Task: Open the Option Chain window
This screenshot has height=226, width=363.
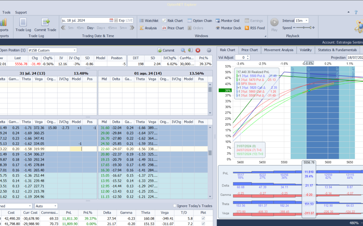Action: [200, 20]
